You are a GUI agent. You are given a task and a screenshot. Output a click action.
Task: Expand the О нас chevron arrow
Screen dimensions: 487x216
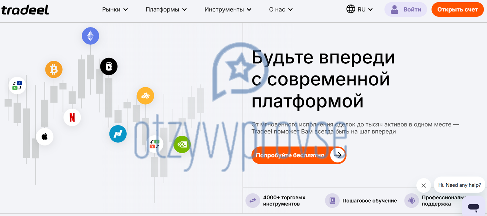[290, 10]
